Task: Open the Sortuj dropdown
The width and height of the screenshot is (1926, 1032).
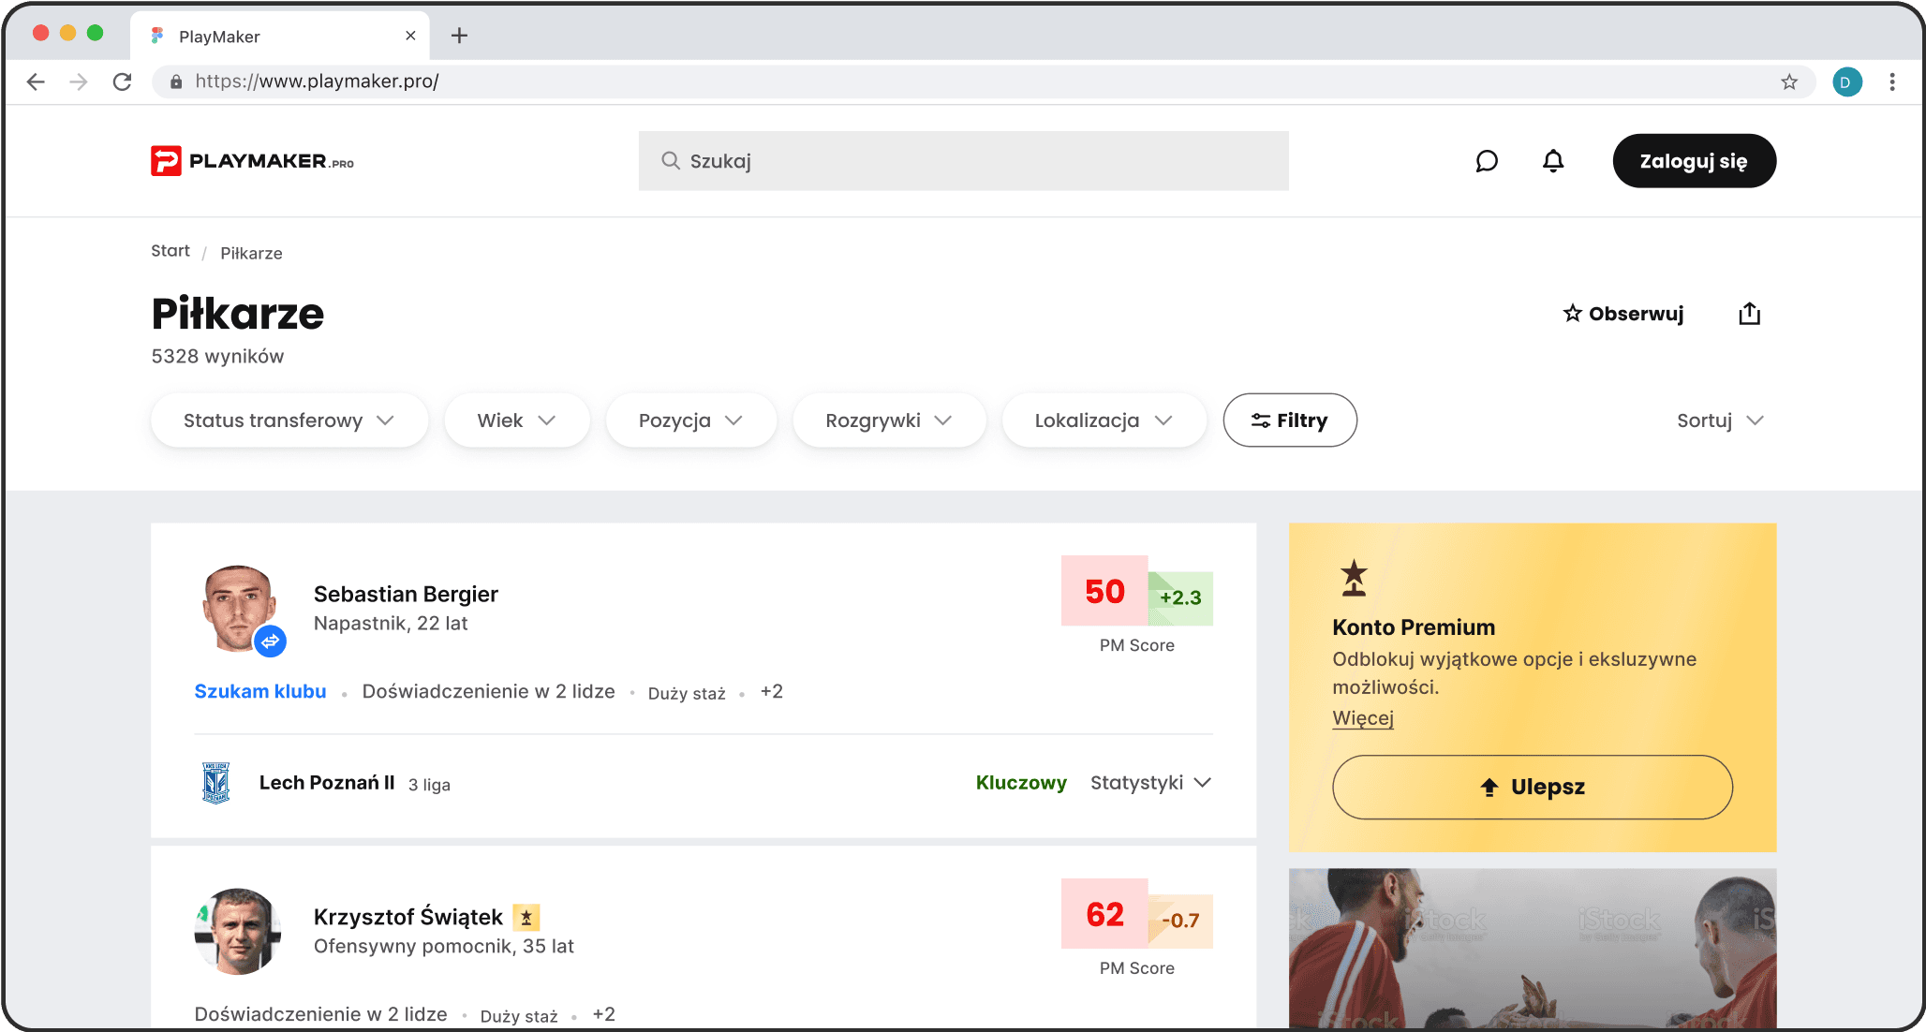Action: pos(1720,420)
